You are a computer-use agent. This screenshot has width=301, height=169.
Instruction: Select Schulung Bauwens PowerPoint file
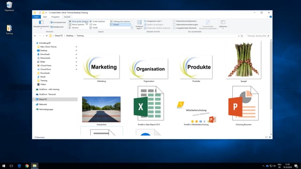click(244, 103)
